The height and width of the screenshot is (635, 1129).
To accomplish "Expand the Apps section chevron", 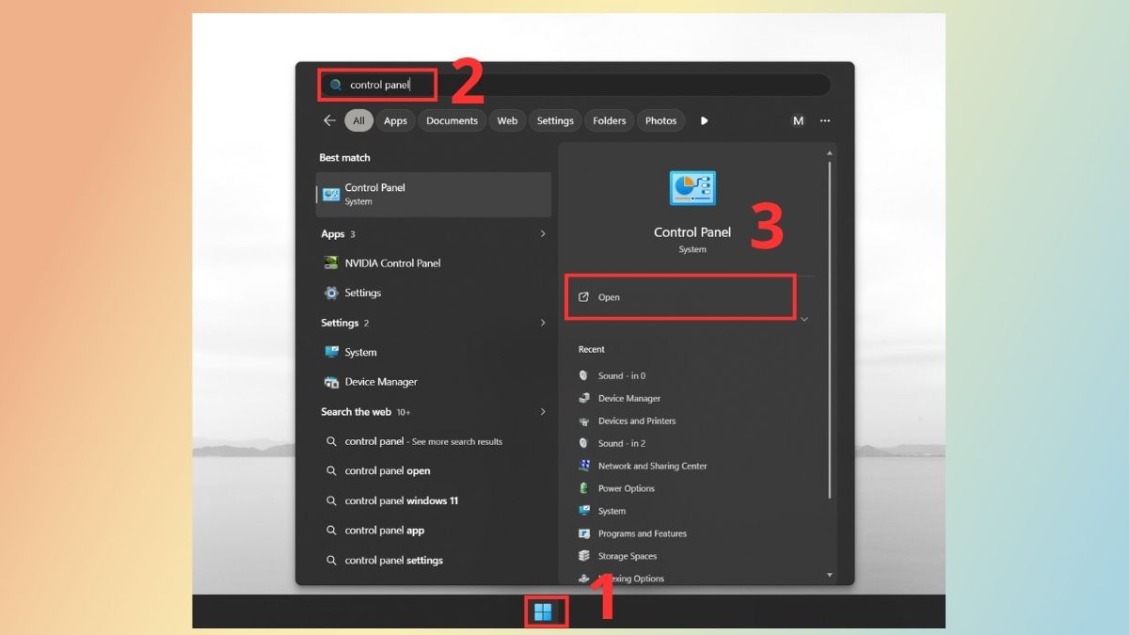I will pos(543,233).
